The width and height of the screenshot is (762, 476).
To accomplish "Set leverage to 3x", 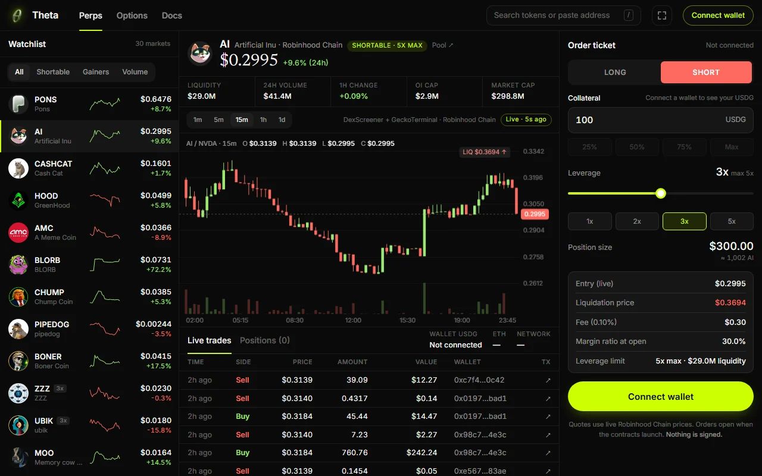I will pos(685,221).
